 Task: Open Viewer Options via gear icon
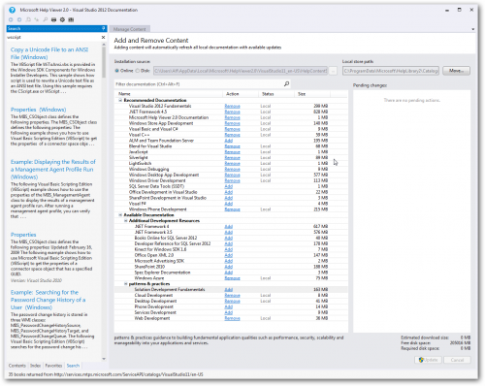coord(62,19)
